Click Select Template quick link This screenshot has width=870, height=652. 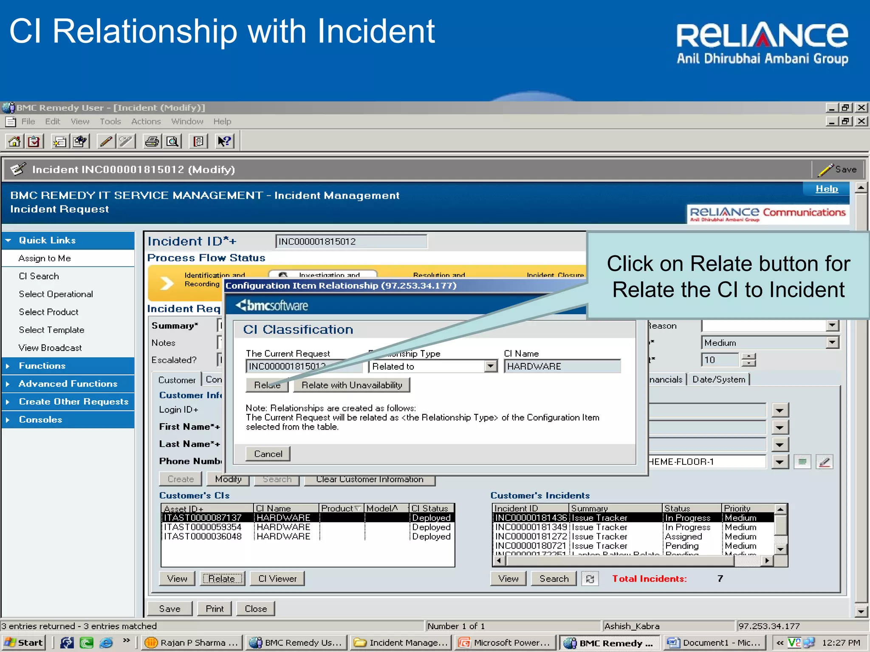coord(51,329)
